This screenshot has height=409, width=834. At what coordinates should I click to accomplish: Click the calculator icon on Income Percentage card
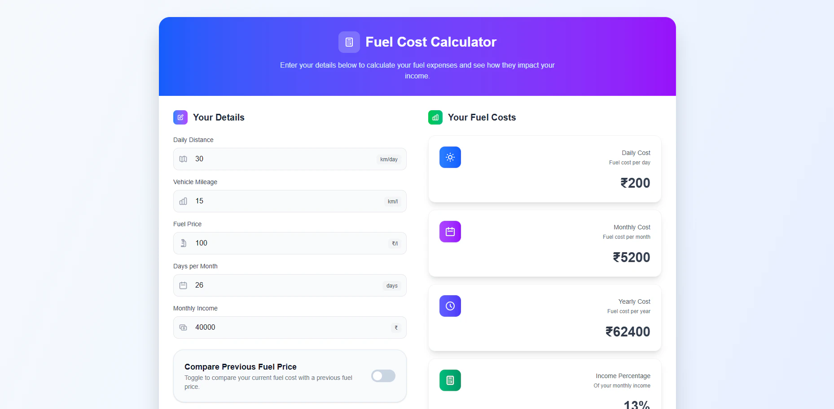(x=450, y=380)
